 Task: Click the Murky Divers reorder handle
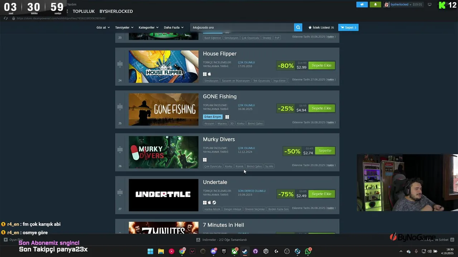pos(120,150)
